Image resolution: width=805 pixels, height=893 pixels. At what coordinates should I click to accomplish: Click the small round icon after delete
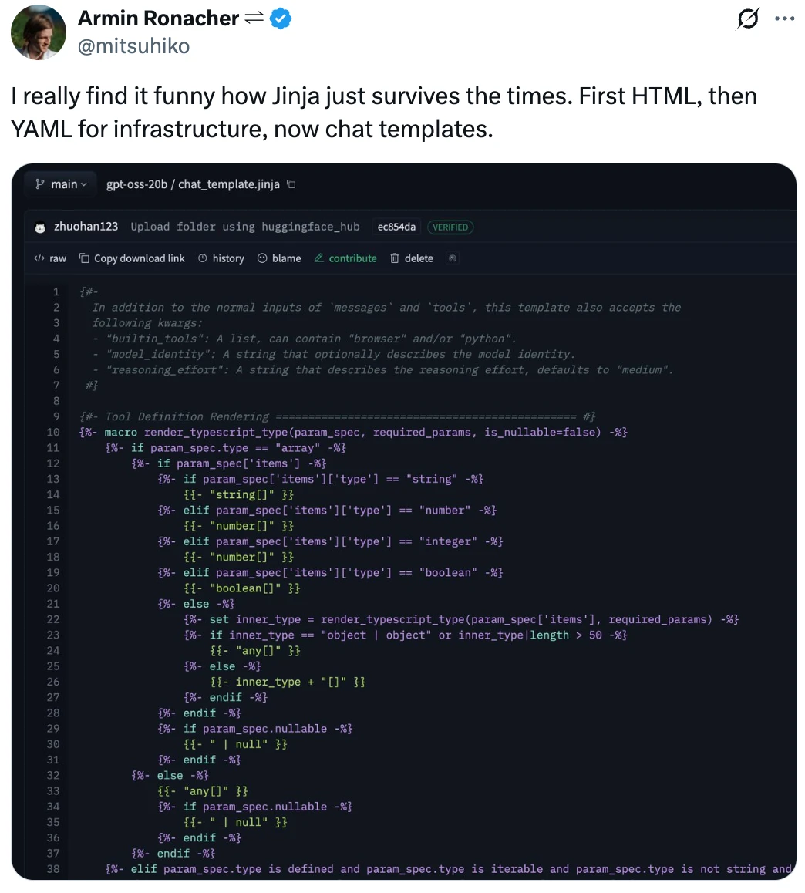point(453,258)
